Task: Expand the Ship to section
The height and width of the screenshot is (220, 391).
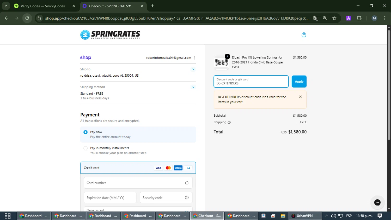Action: [193, 69]
